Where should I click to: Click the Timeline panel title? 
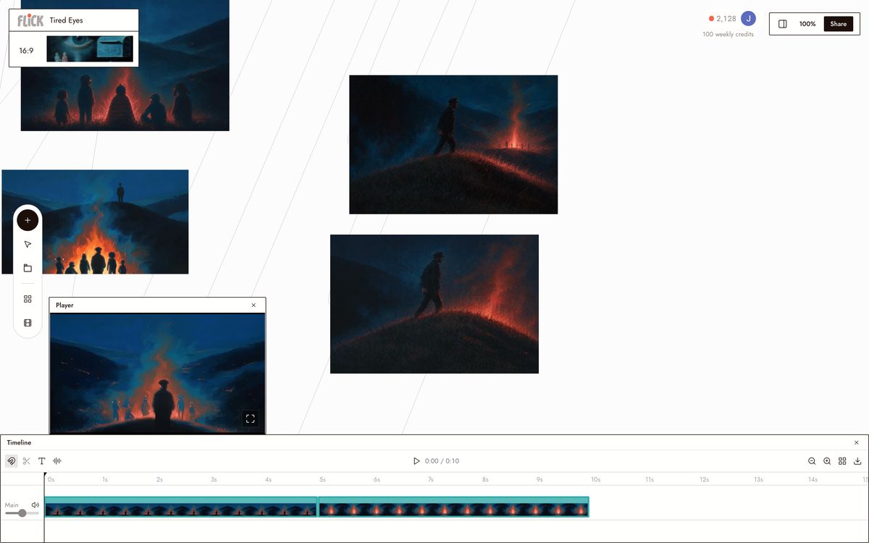[x=19, y=442]
